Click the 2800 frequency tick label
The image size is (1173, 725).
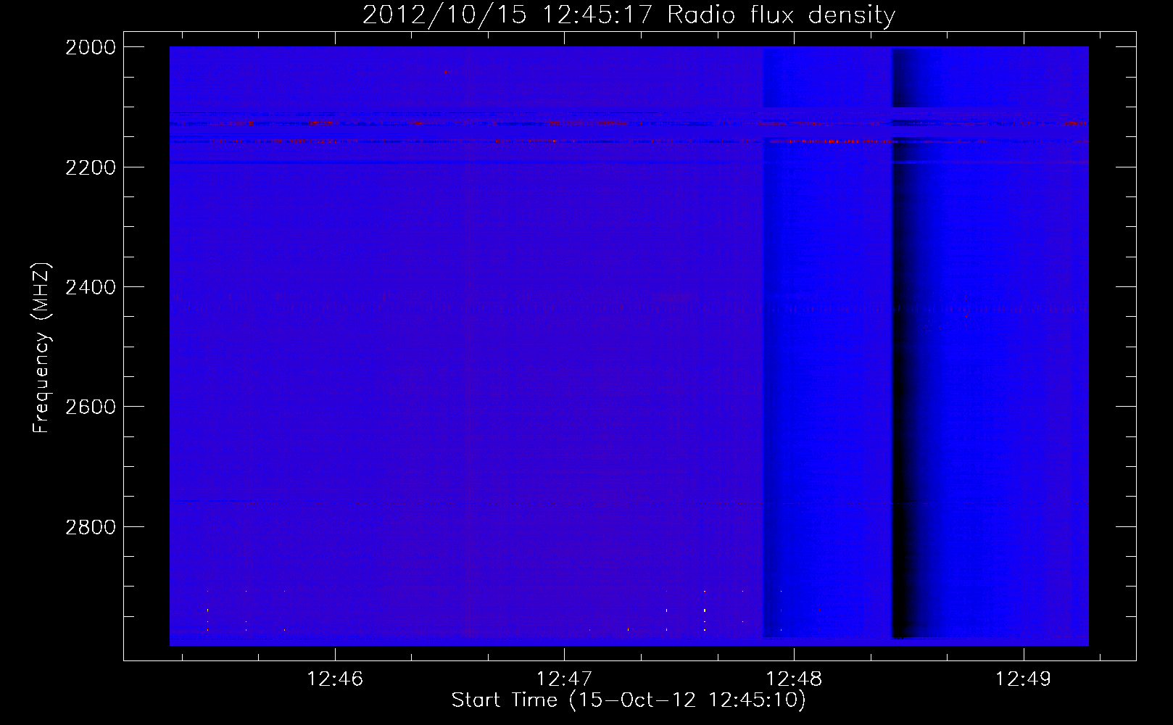(x=91, y=527)
